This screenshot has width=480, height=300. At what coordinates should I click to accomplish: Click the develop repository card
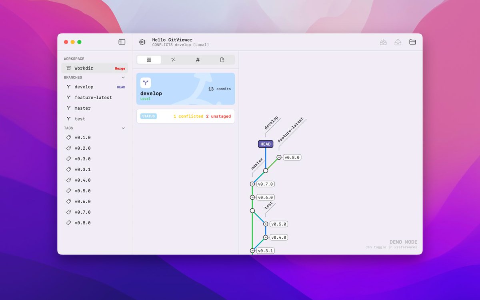coord(185,88)
